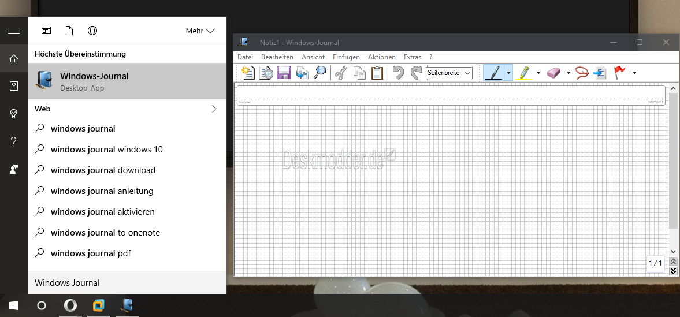
Task: Select 'windows journal anleitung' suggestion
Action: (x=127, y=191)
